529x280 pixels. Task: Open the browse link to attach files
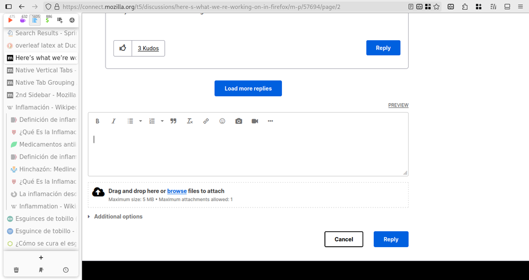point(177,191)
